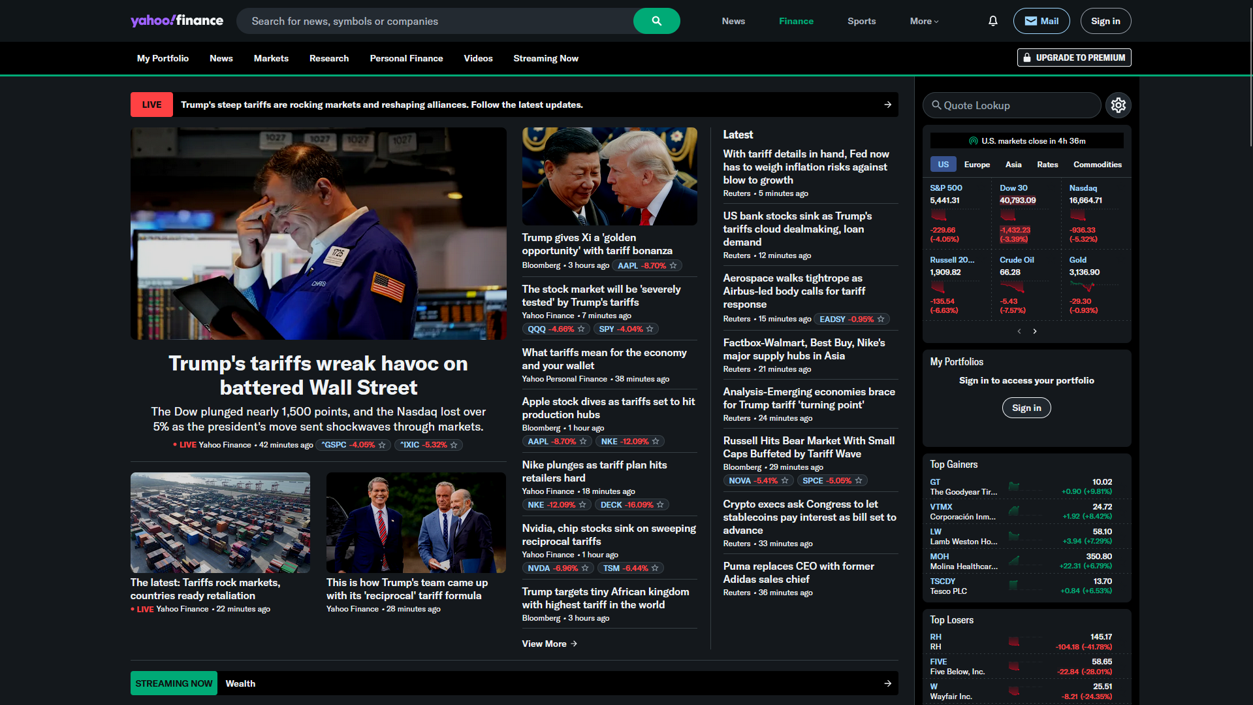1253x705 pixels.
Task: Open the My Portfolio nav menu
Action: point(163,58)
